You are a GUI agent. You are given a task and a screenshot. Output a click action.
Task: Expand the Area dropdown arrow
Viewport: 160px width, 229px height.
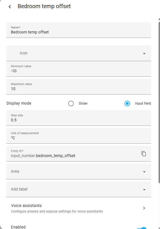coord(144,172)
